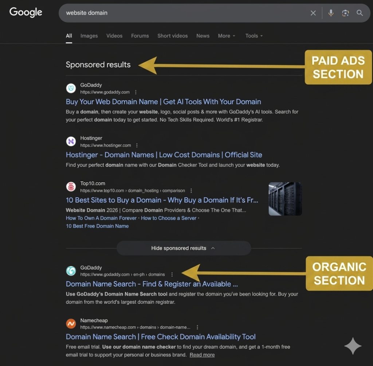Click the Gemini sparkle icon
This screenshot has width=373, height=366.
pyautogui.click(x=353, y=346)
